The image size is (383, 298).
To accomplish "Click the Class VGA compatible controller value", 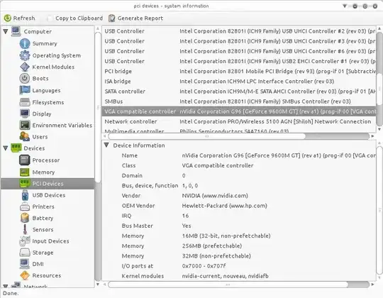I will (218, 165).
